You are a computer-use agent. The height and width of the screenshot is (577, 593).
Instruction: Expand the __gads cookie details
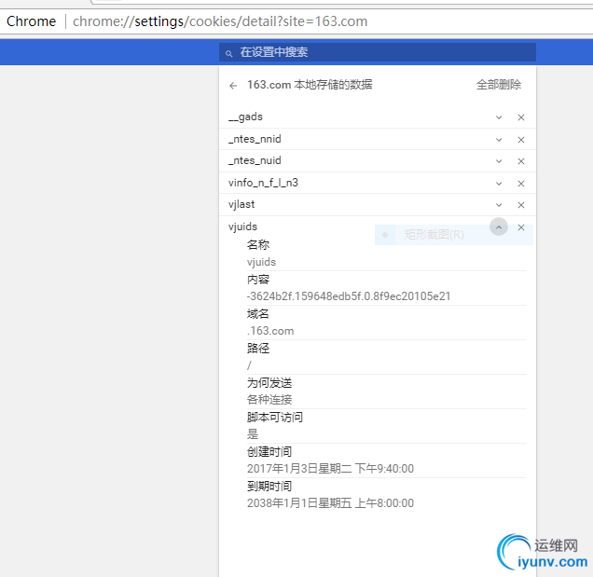(499, 117)
